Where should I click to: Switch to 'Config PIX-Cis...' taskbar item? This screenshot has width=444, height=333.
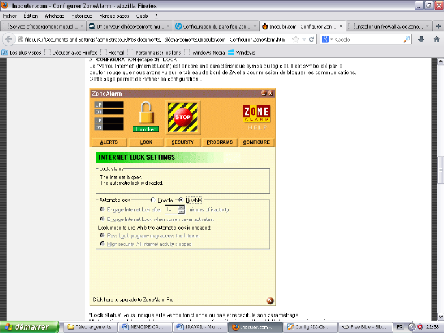310,327
